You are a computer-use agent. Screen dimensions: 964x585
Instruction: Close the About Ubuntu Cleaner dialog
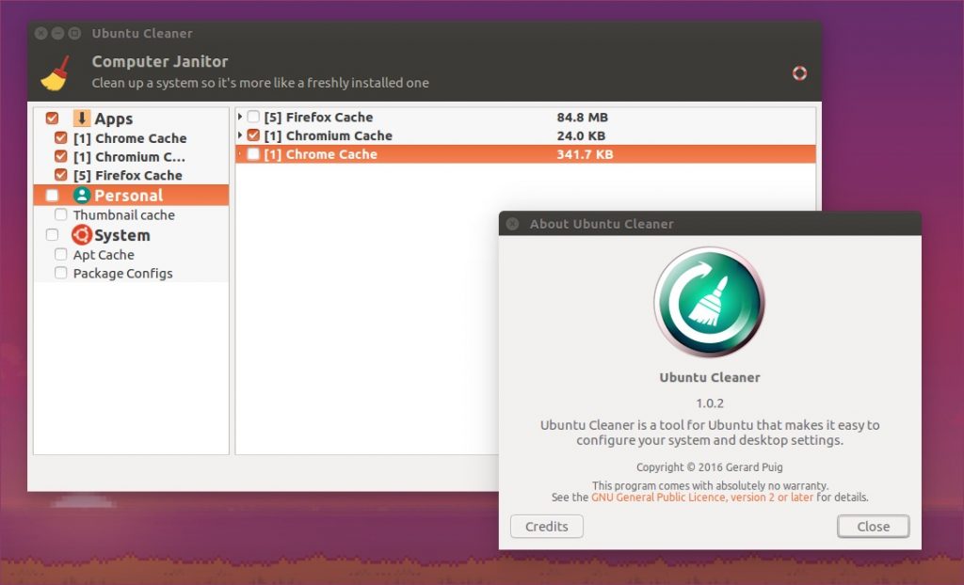[x=873, y=526]
